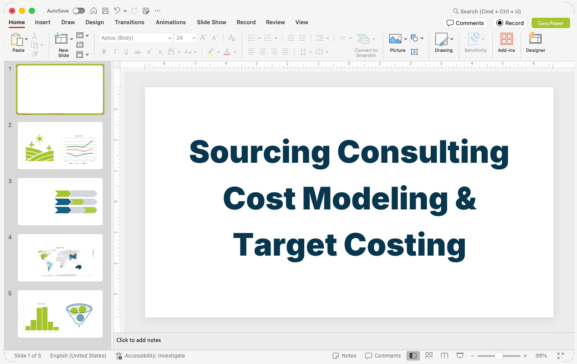Toggle Bold formatting
Viewport: 577px width, 364px height.
pos(104,52)
